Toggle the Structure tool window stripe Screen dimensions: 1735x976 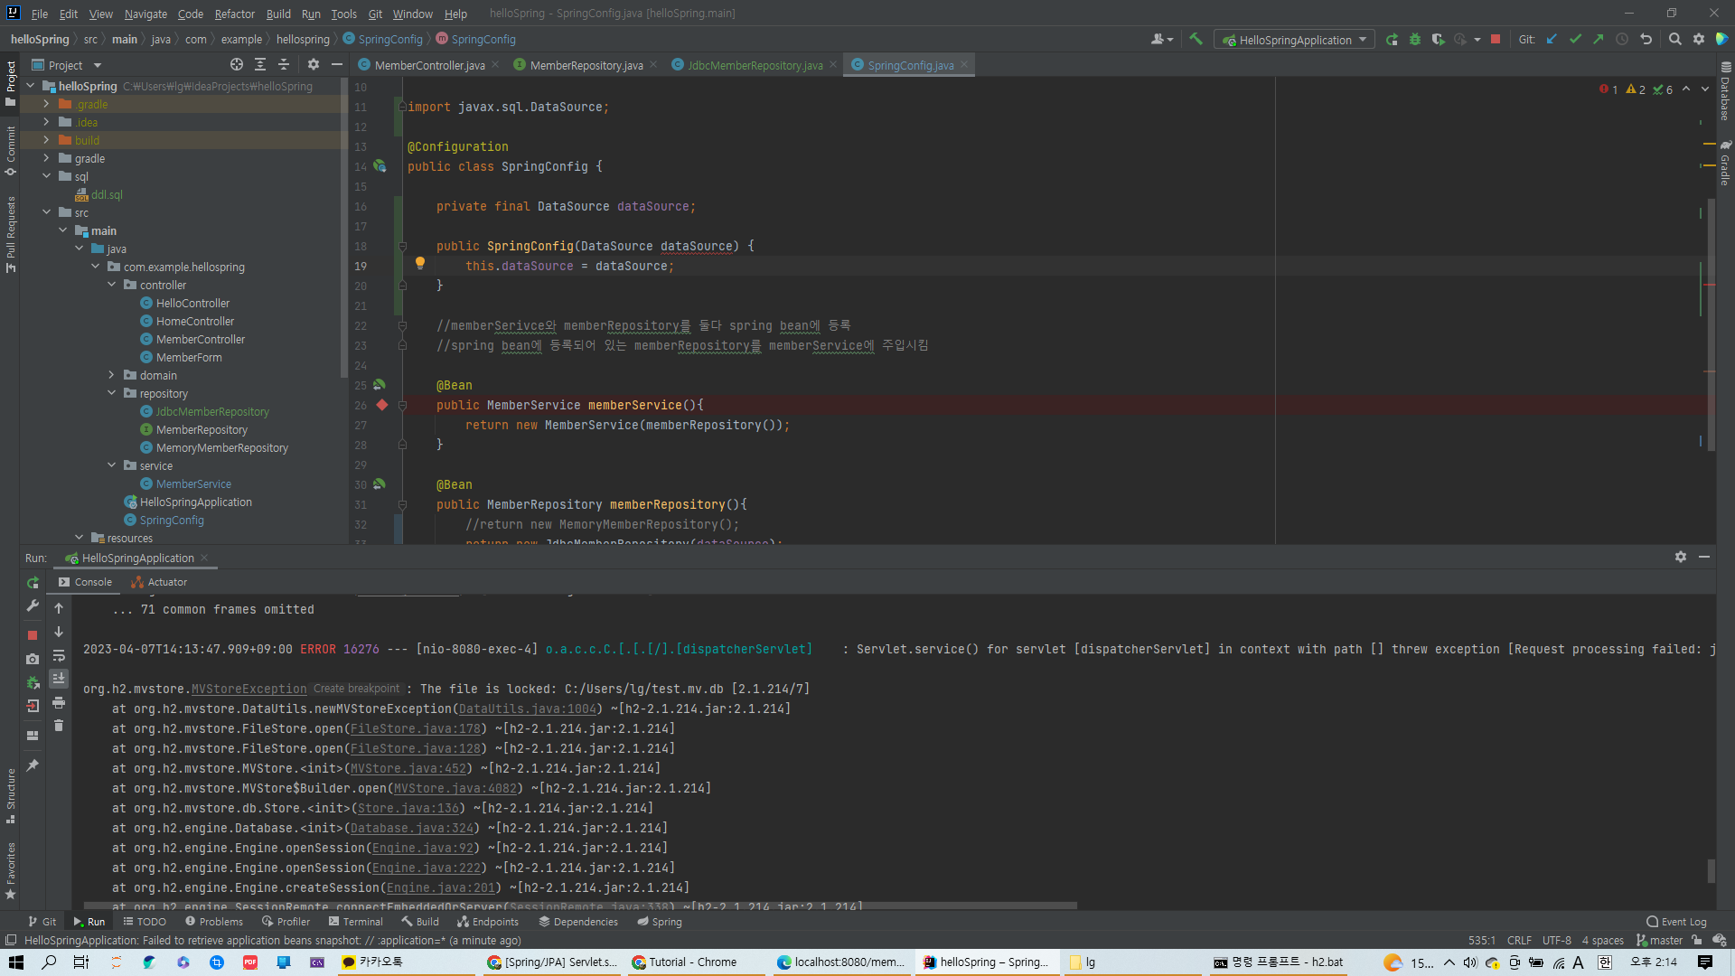tap(11, 795)
